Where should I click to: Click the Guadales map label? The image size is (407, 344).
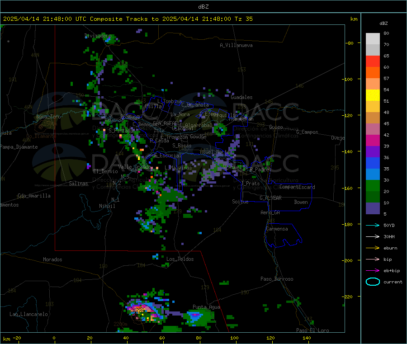pyautogui.click(x=241, y=97)
